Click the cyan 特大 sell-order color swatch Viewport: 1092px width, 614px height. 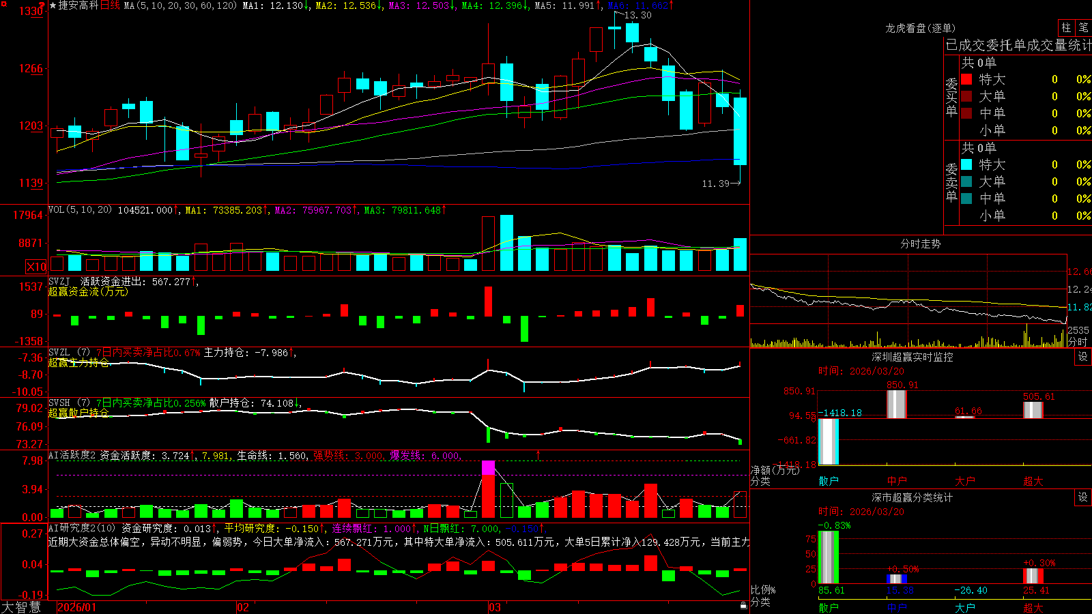click(x=966, y=164)
